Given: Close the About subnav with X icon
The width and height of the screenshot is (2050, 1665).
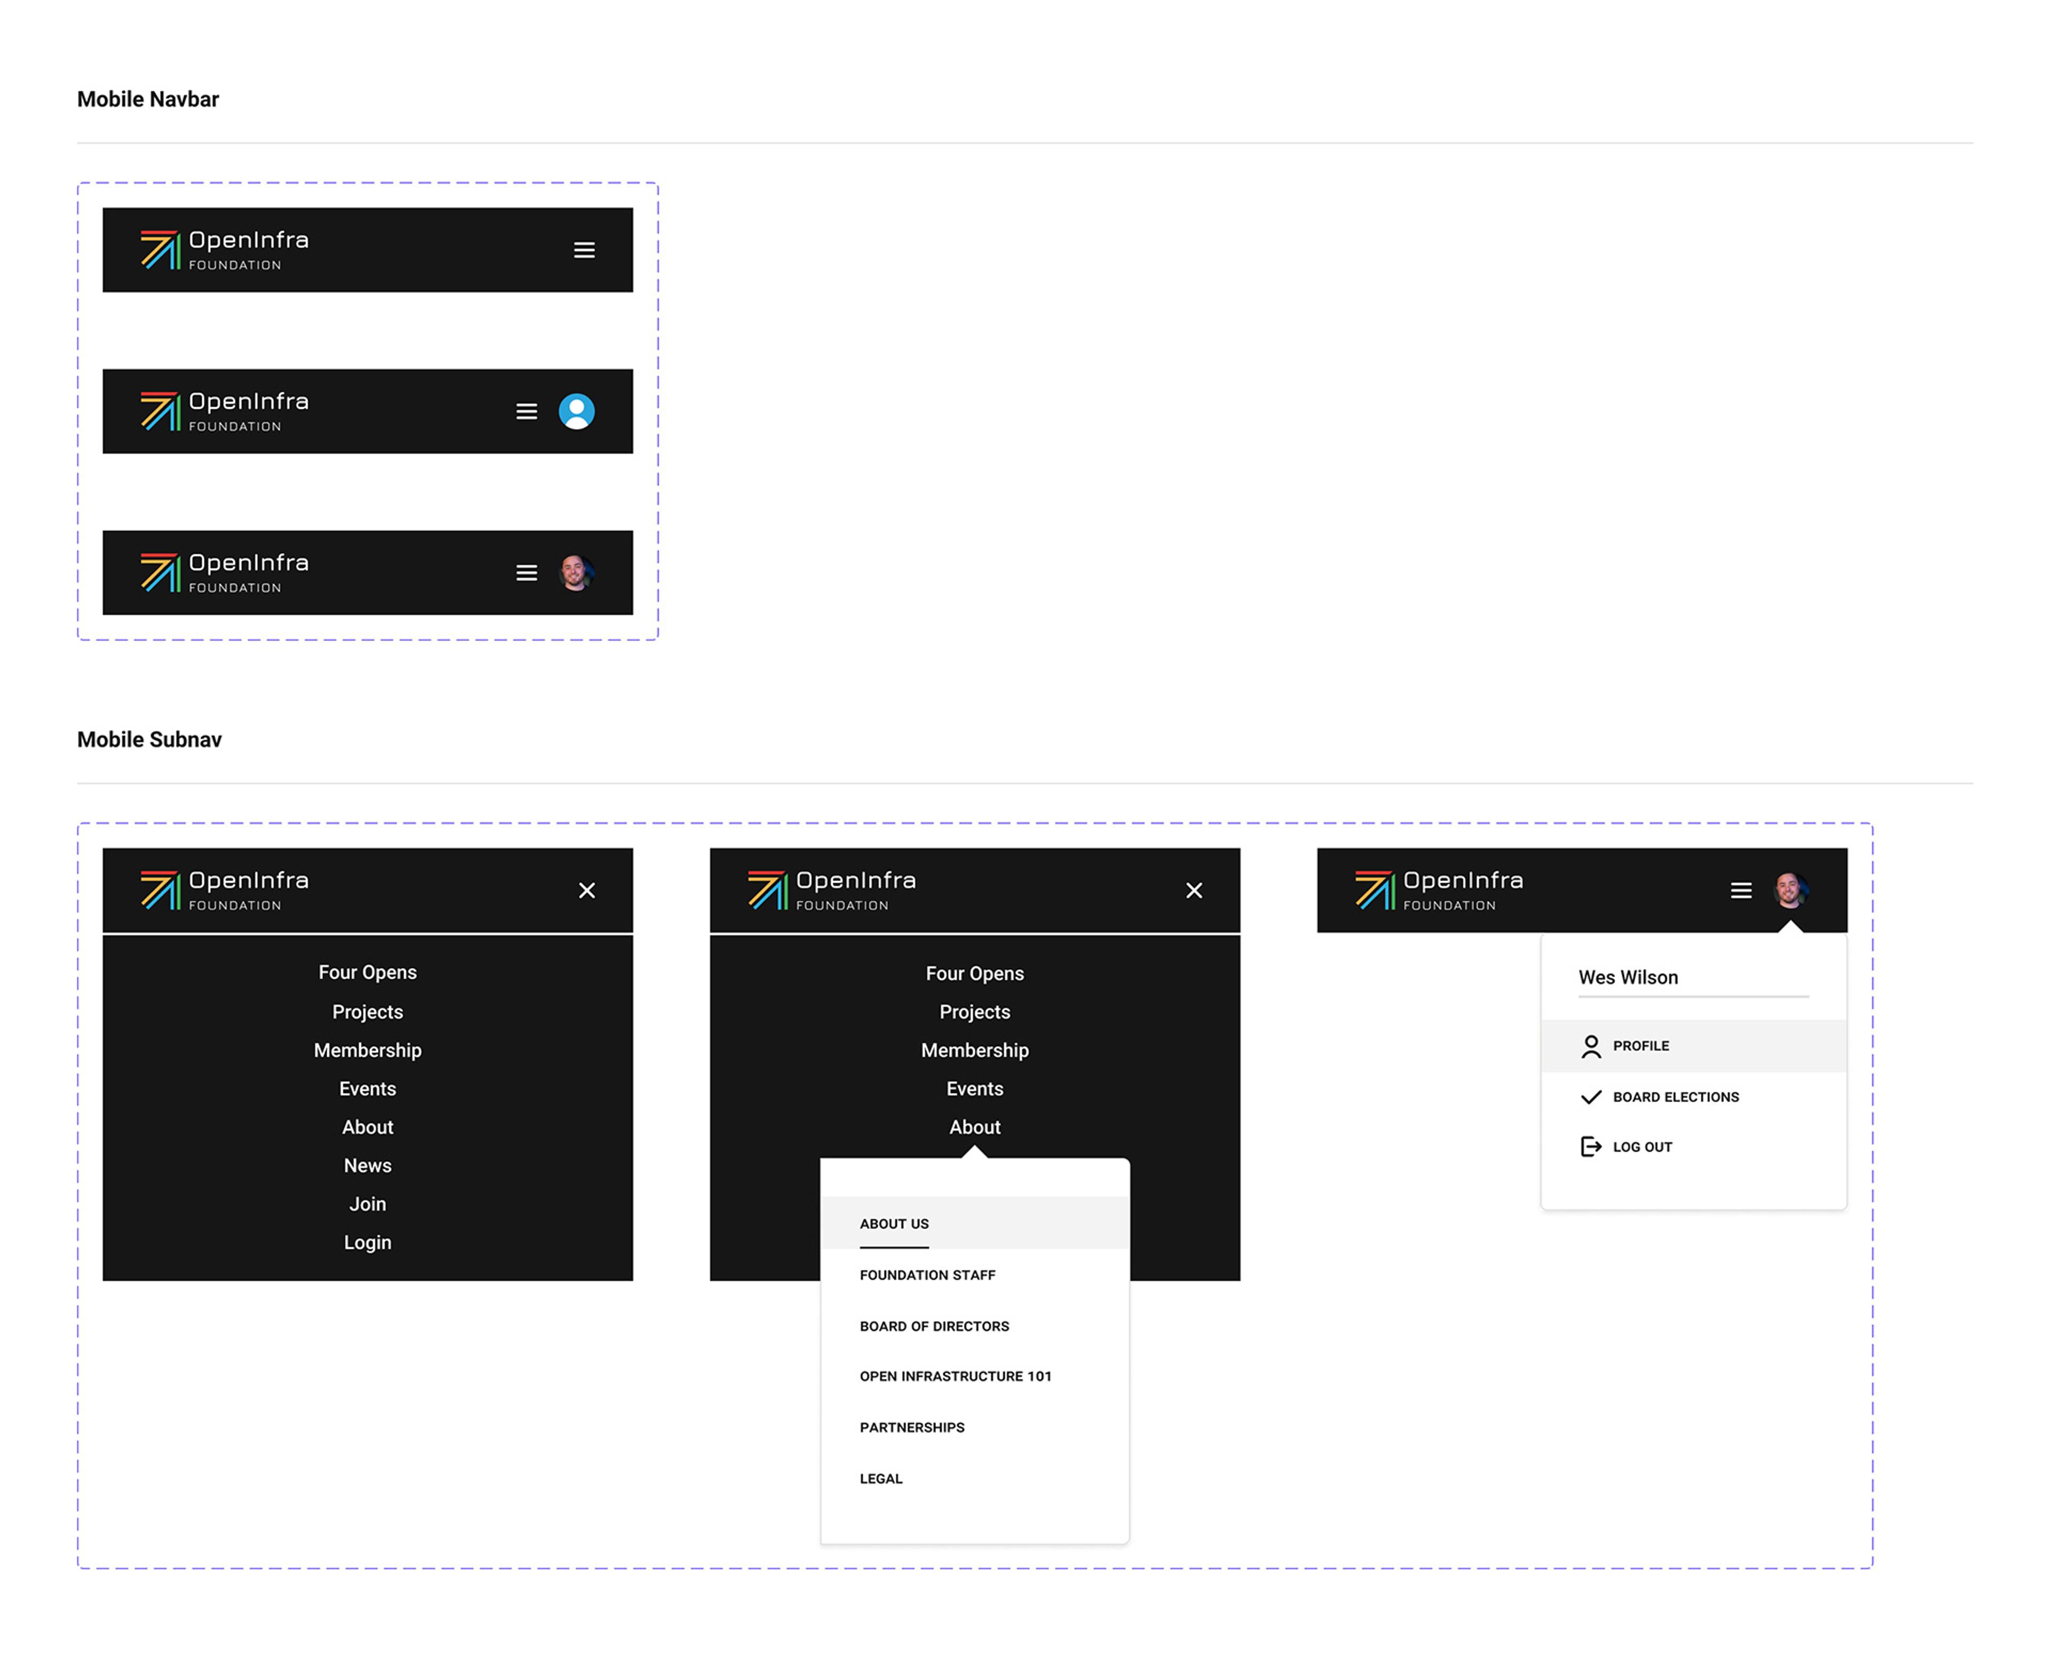Looking at the screenshot, I should (x=1194, y=890).
